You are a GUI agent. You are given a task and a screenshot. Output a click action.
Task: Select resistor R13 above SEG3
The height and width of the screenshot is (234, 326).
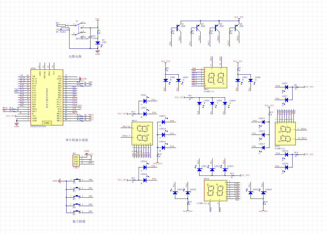[x=269, y=114]
